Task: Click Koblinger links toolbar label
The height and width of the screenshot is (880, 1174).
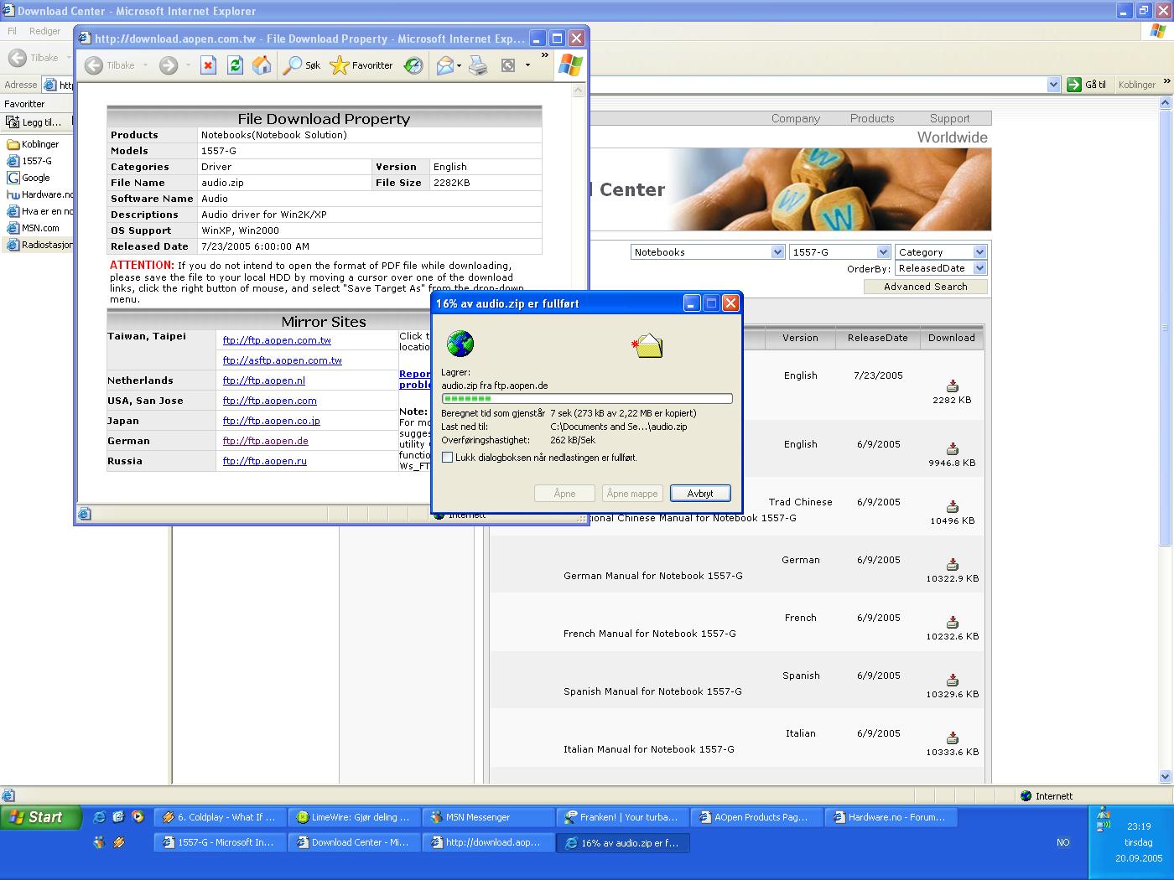Action: tap(1136, 85)
